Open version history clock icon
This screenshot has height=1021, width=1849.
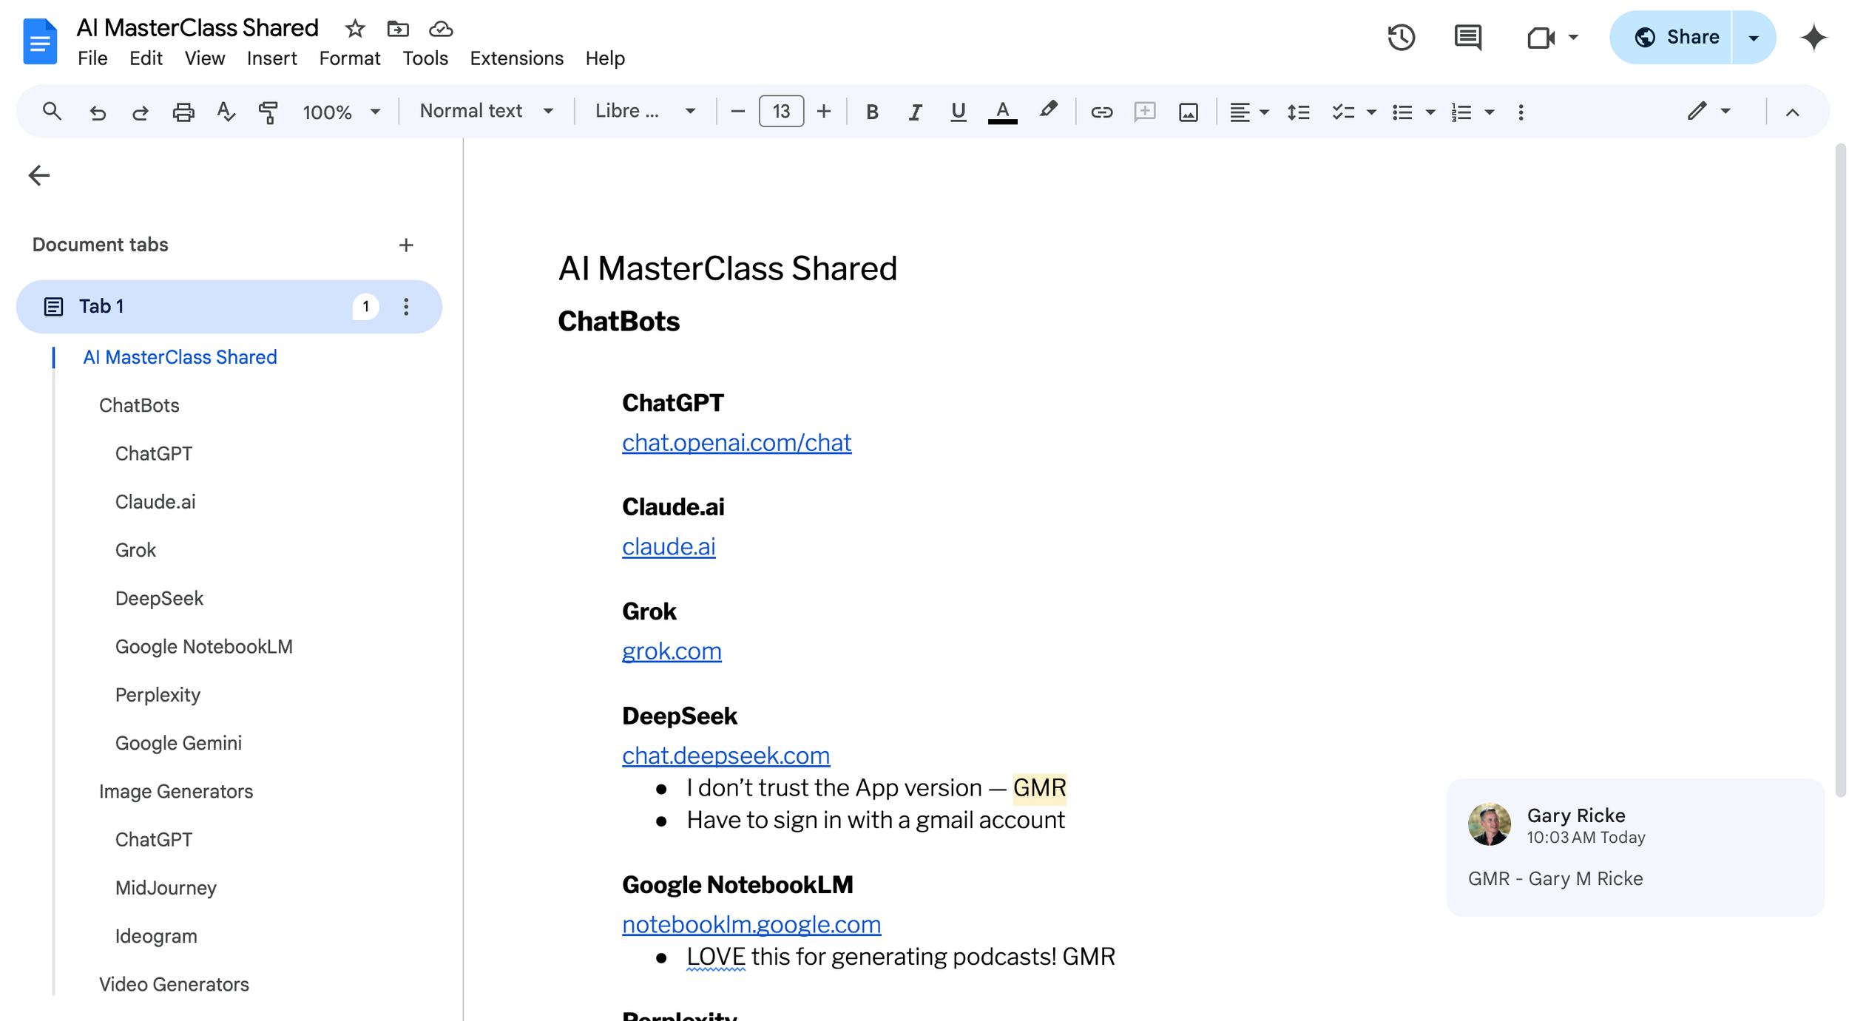(1401, 37)
